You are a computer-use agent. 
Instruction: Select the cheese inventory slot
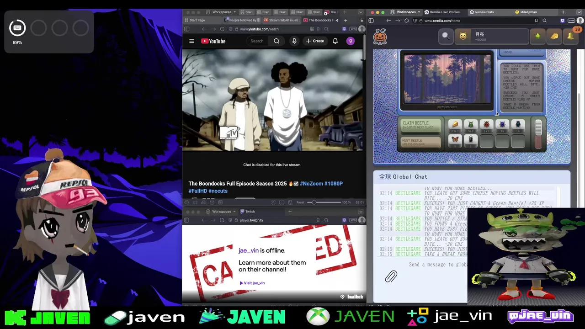(455, 126)
